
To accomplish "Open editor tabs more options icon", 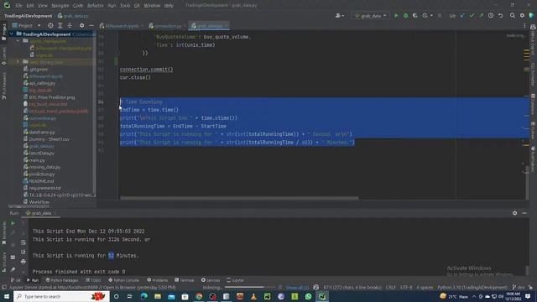I will [524, 26].
